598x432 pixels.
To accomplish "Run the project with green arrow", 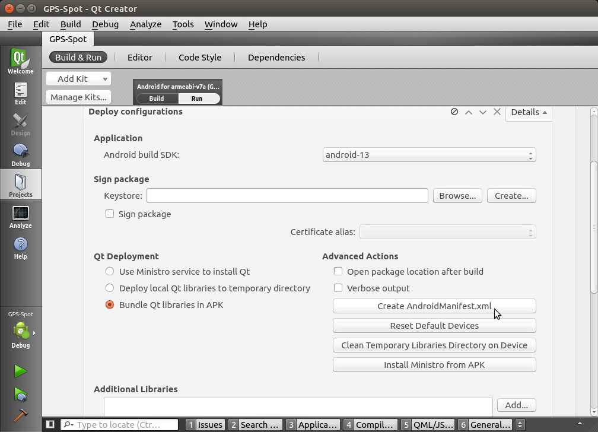I will (21, 371).
